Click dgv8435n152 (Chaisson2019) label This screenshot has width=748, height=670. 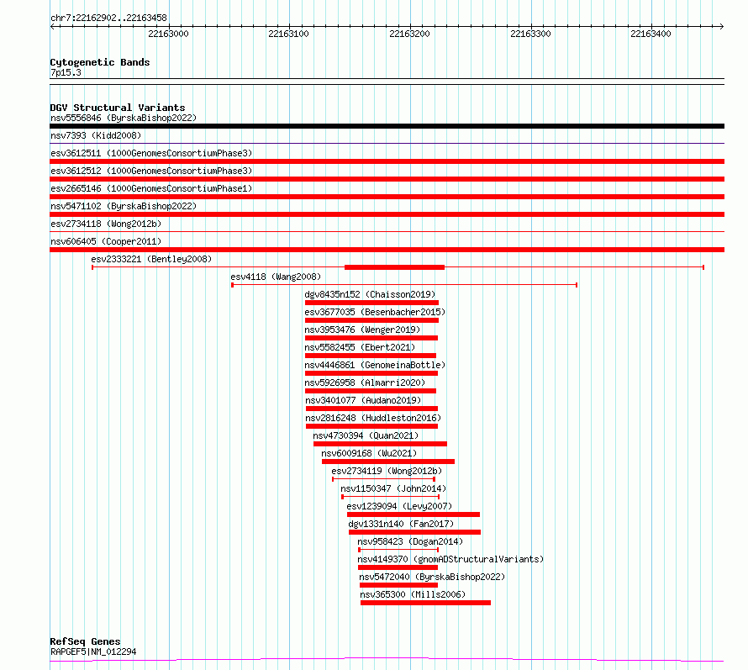pos(370,294)
